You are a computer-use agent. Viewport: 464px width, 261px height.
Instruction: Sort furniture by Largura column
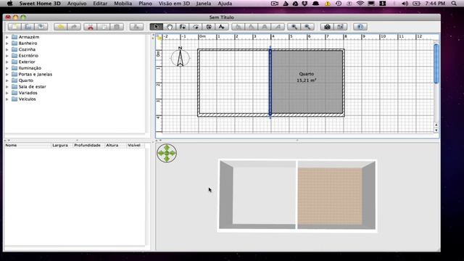pos(62,145)
